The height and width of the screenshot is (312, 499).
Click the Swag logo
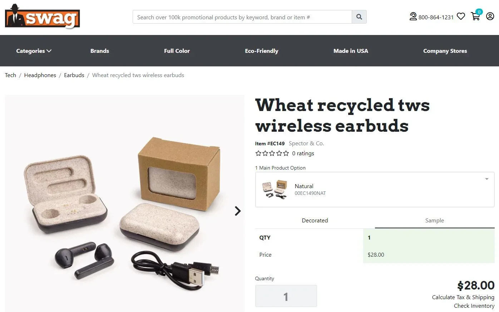click(x=42, y=16)
